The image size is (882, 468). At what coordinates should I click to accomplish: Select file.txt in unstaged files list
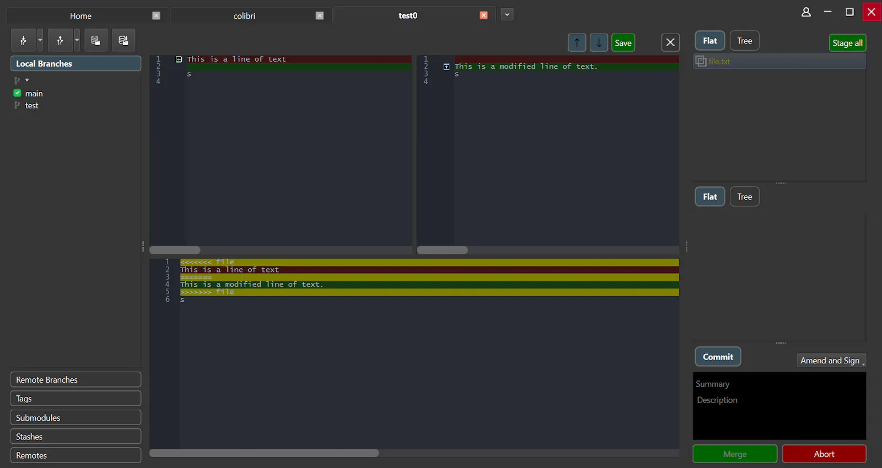click(x=779, y=61)
